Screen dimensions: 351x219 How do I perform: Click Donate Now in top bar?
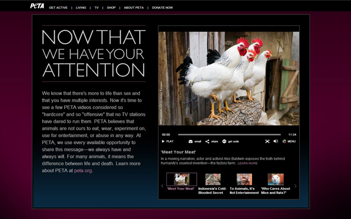point(162,7)
